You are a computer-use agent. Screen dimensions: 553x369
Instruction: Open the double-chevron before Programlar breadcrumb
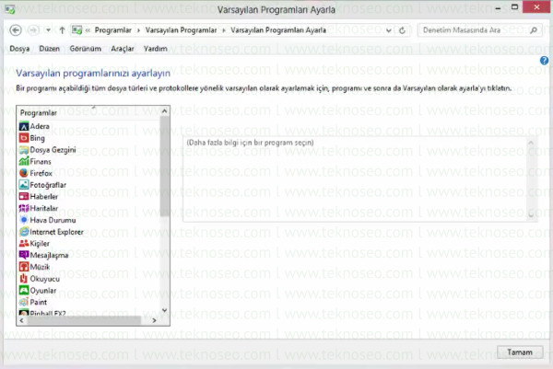[88, 30]
